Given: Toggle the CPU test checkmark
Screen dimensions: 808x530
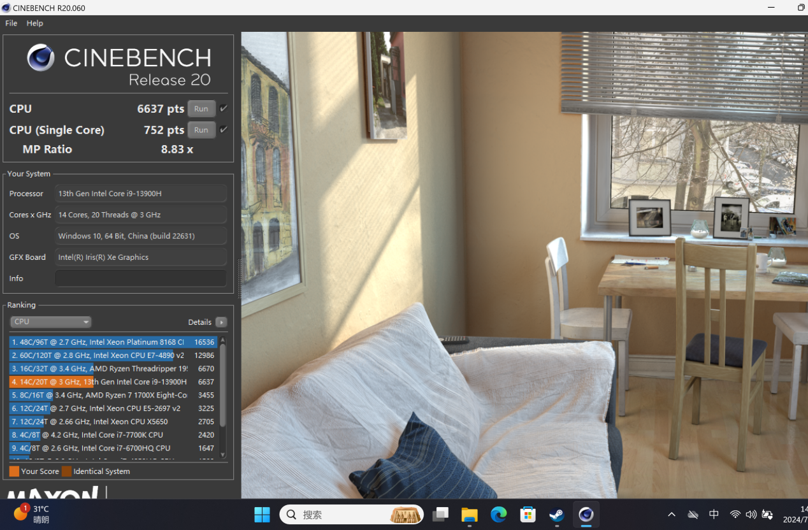Looking at the screenshot, I should tap(224, 109).
